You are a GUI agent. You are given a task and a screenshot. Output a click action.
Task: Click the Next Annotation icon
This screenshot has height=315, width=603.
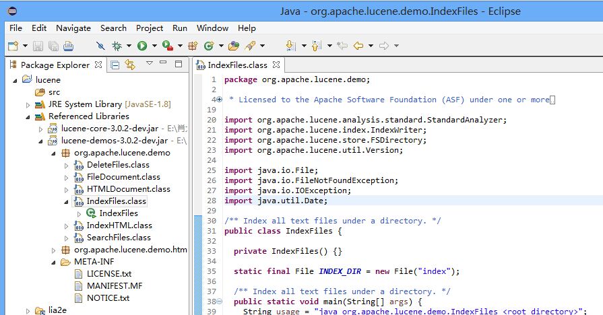tap(291, 46)
